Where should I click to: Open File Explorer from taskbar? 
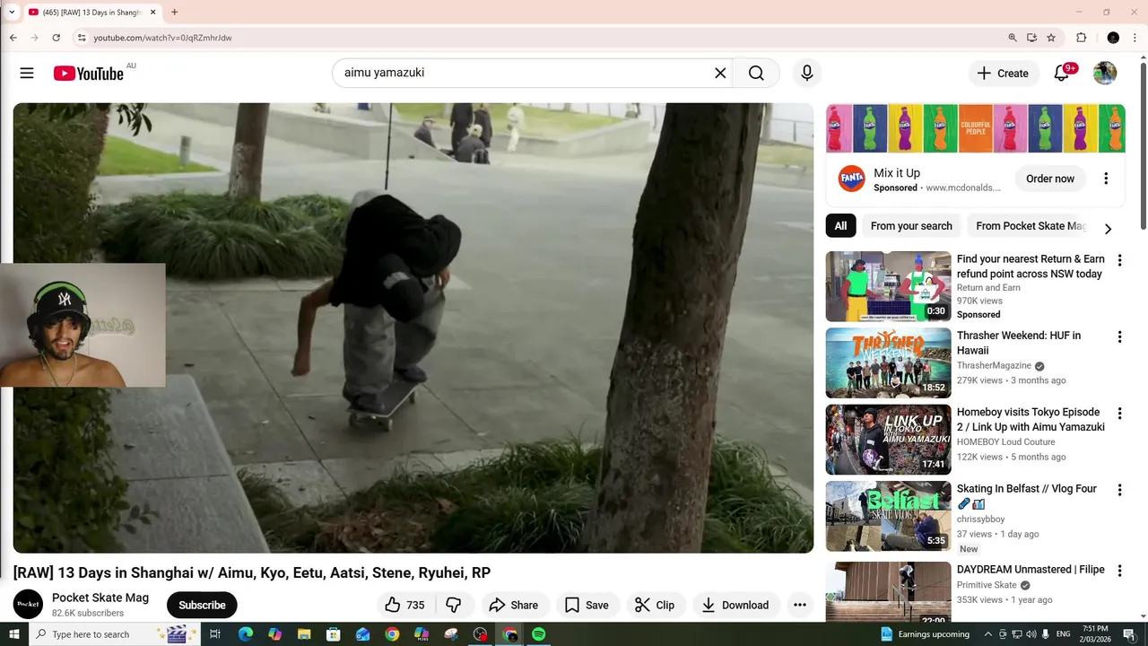pos(304,634)
